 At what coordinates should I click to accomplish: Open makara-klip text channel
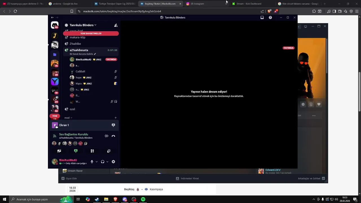91,37
